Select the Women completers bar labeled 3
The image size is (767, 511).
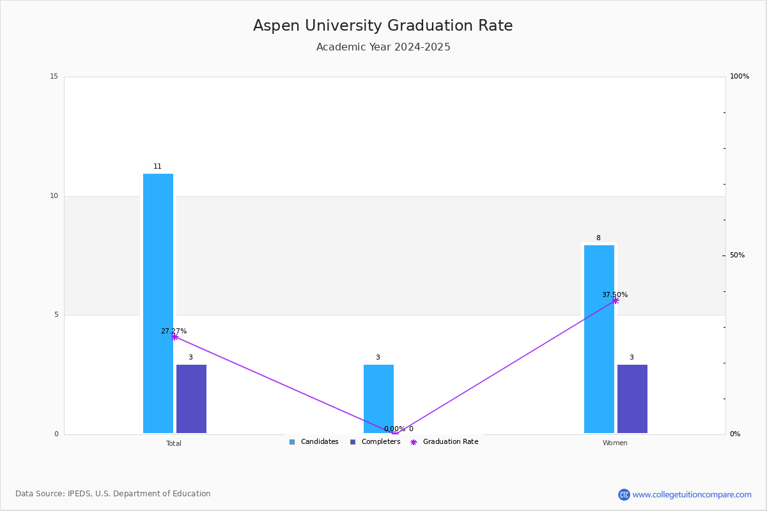click(632, 399)
